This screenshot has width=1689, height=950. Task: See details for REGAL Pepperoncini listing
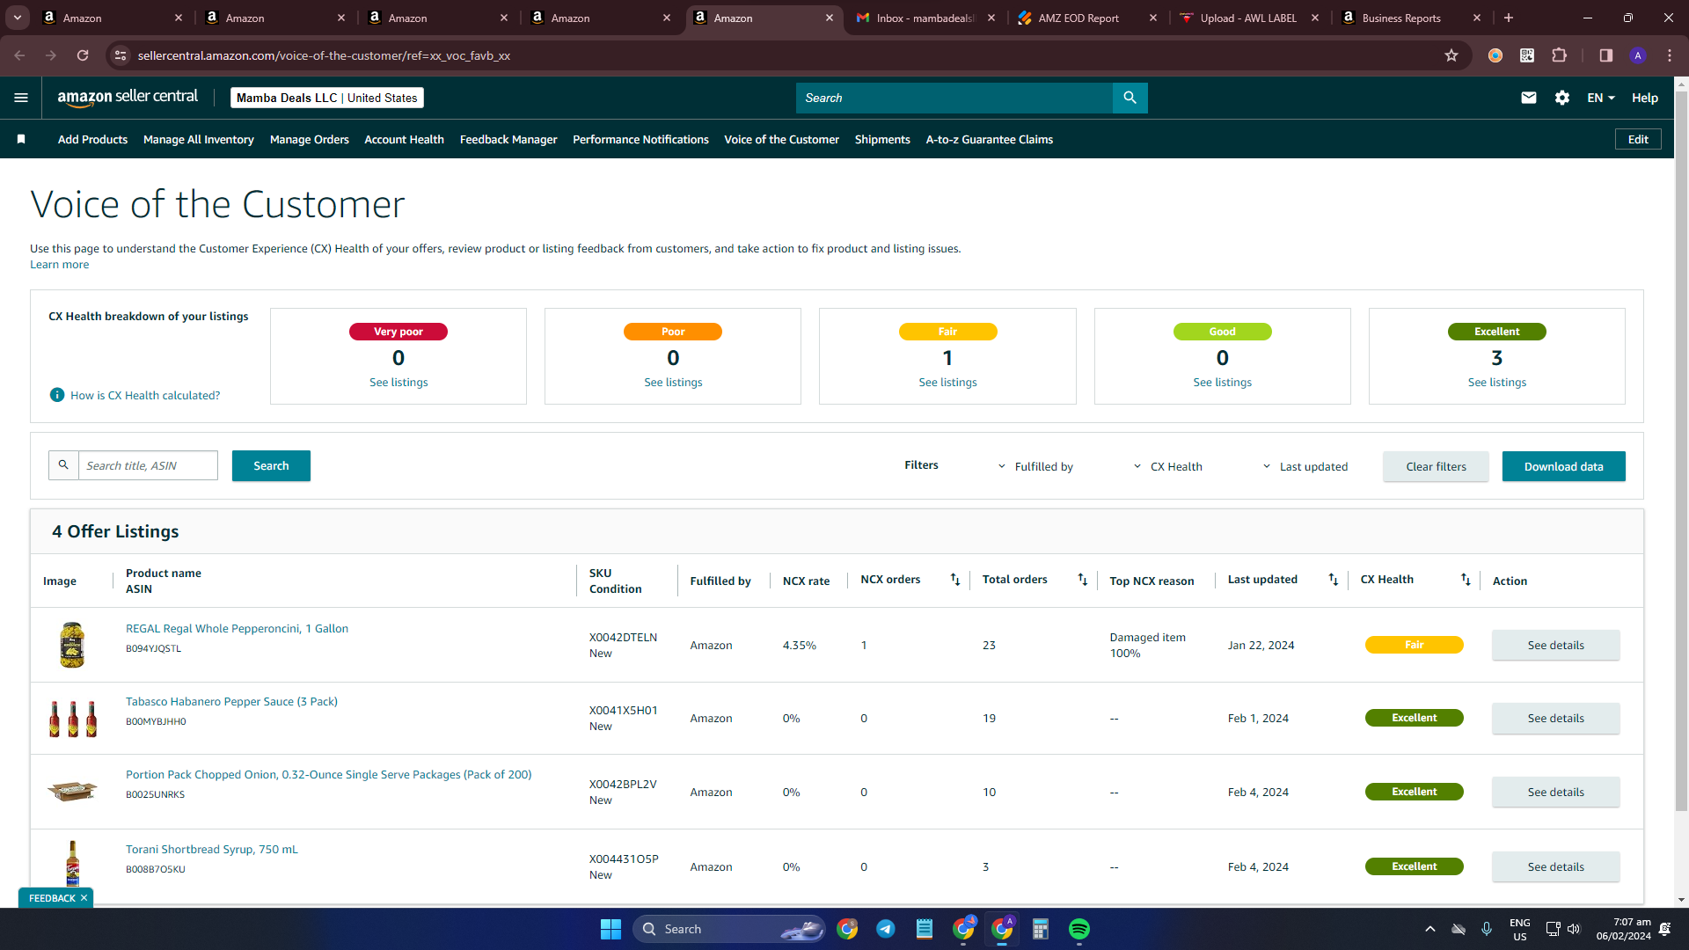point(1555,645)
